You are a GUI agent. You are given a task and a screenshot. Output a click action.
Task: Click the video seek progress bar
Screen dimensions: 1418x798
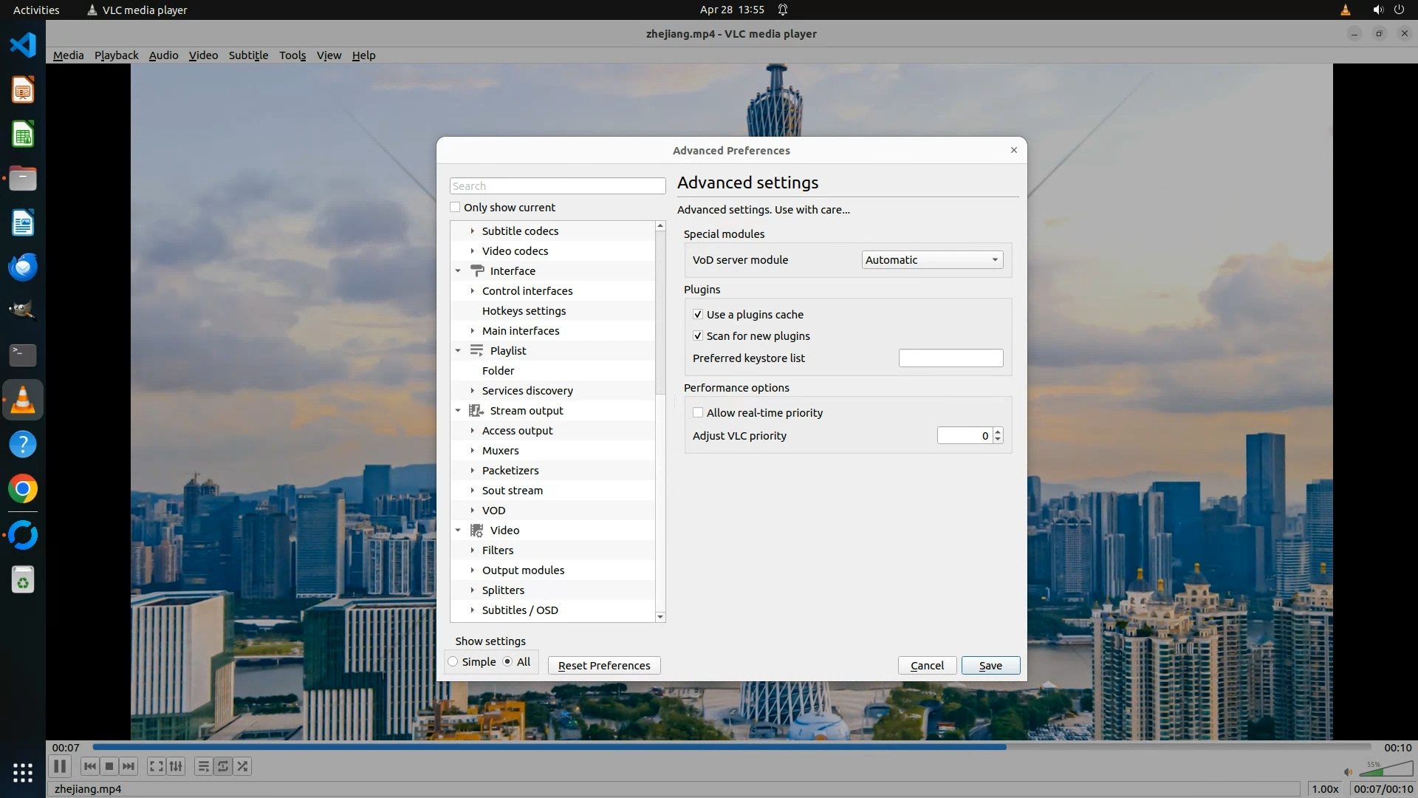coord(731,747)
